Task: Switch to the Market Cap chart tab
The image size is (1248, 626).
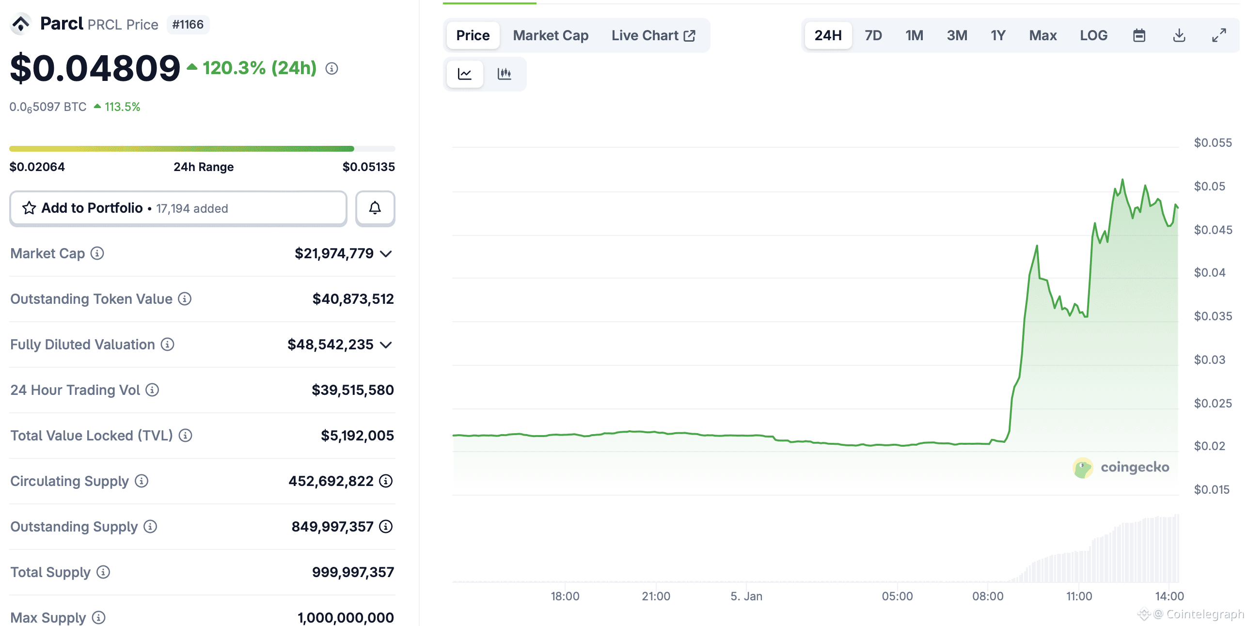Action: click(551, 35)
